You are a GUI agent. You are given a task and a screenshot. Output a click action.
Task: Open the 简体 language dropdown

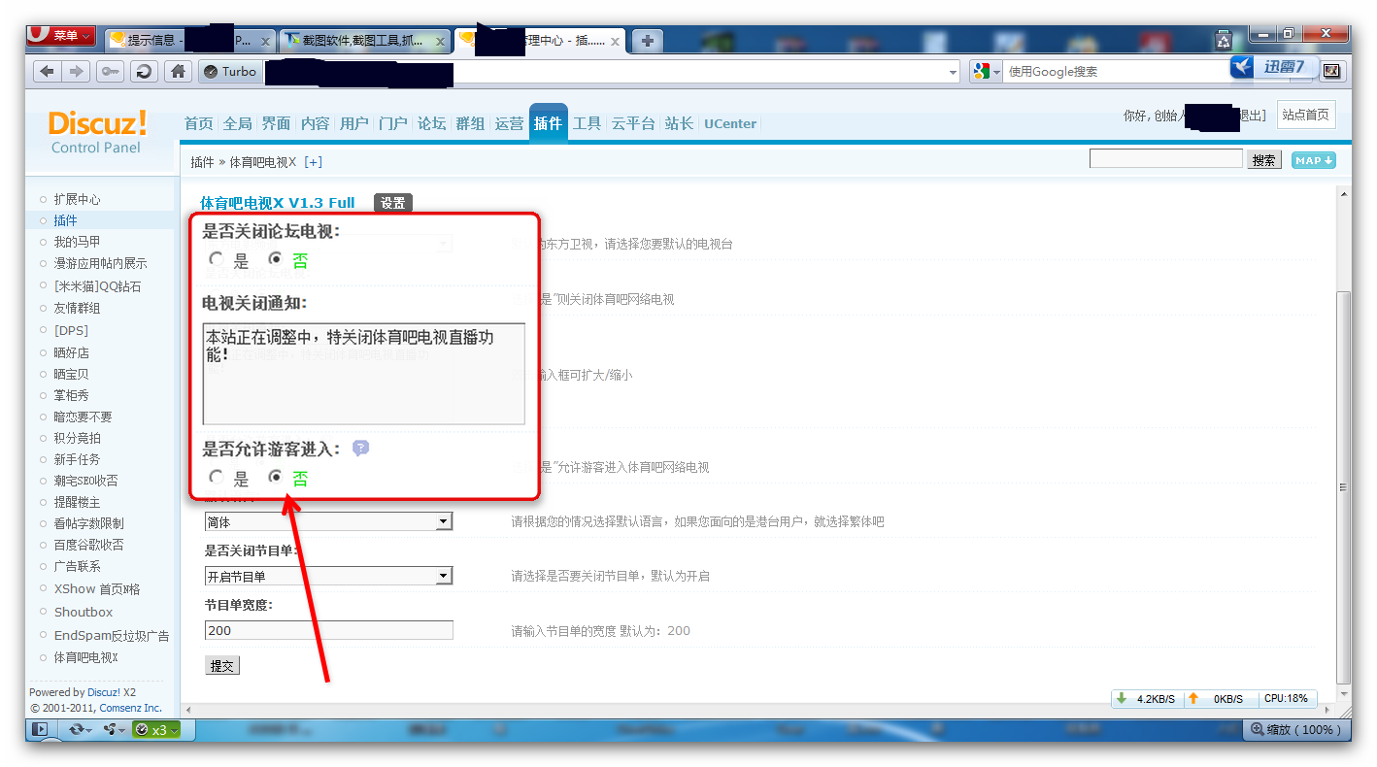point(328,521)
